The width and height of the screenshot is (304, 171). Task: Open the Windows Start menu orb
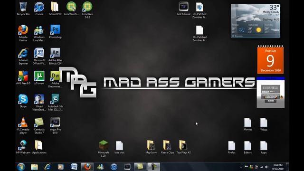(21, 167)
